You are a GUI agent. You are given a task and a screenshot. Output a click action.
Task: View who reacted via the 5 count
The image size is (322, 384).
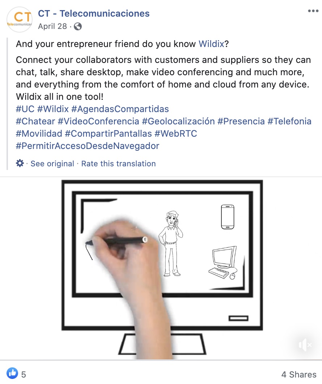(x=24, y=375)
